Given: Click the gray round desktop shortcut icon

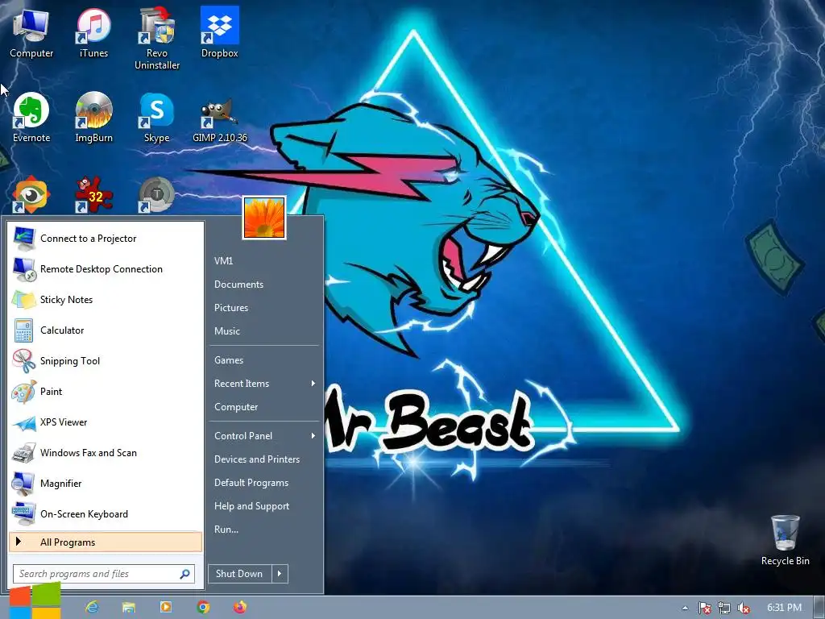Looking at the screenshot, I should pos(157,194).
